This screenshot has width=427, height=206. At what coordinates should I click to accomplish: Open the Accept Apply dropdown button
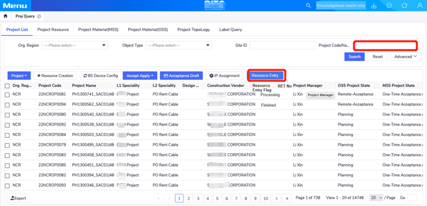tap(140, 76)
